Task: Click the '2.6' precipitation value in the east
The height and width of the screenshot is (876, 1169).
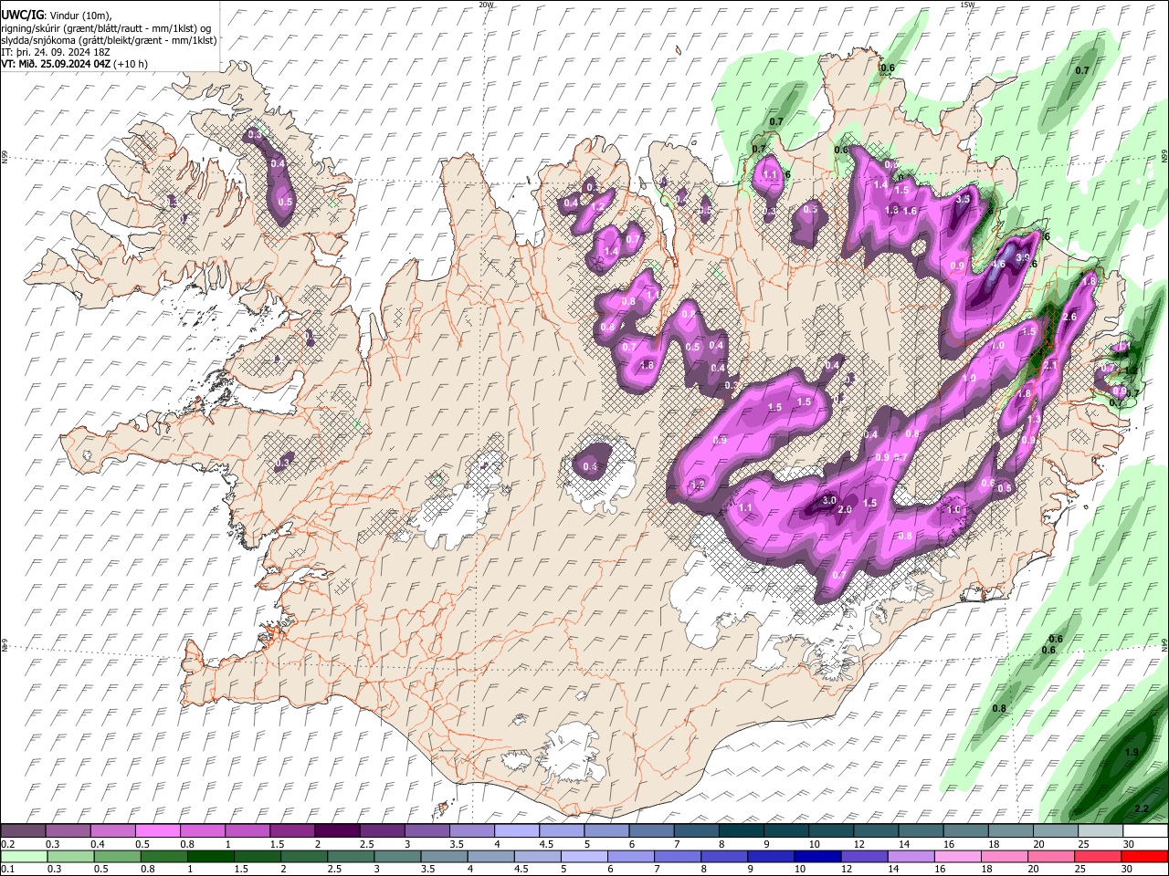Action: pos(1070,317)
